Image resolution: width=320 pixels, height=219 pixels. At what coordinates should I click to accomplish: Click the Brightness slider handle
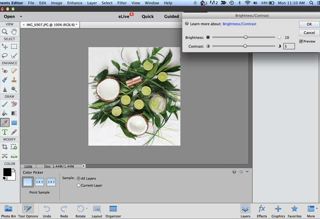[x=245, y=37]
